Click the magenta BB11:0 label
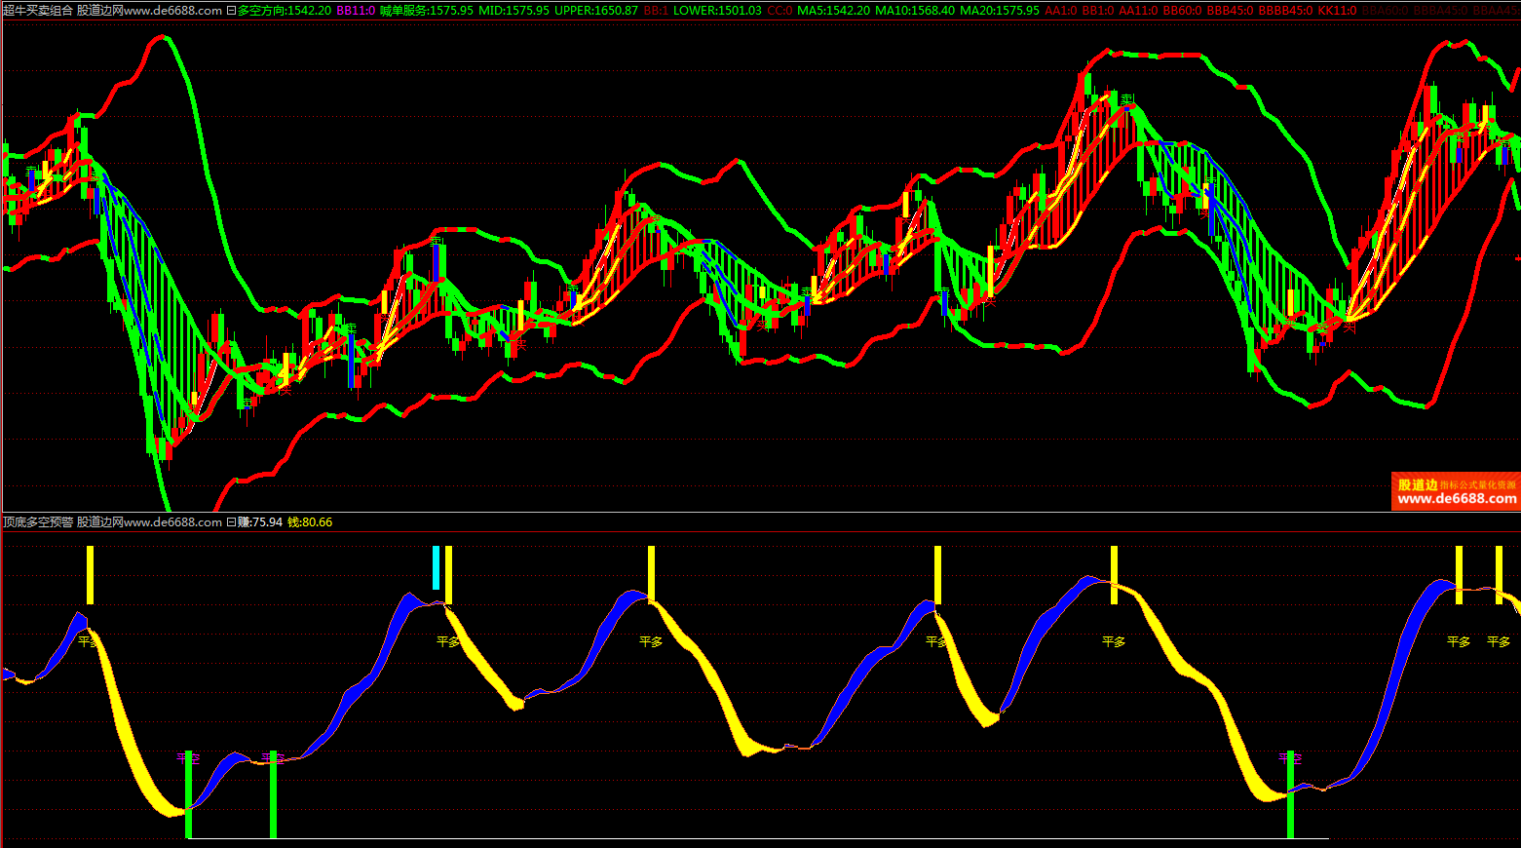 click(x=356, y=11)
